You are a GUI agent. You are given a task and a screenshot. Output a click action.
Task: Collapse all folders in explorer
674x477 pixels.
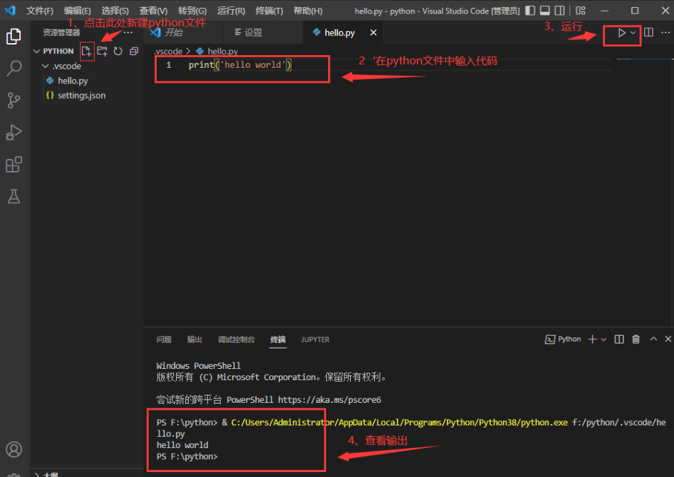coord(134,52)
